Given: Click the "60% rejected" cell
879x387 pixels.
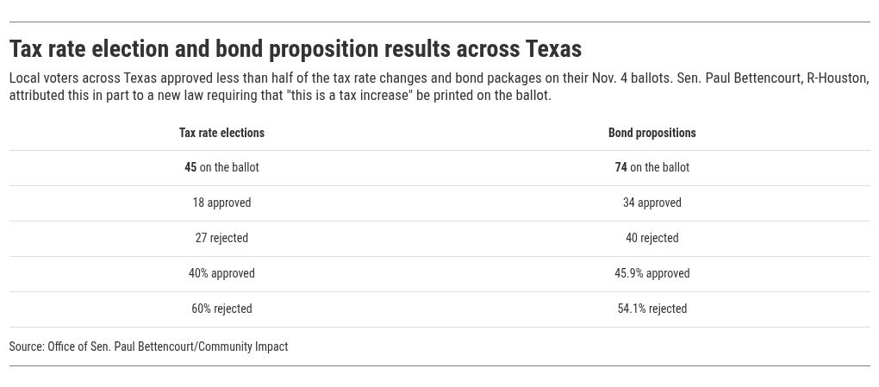Looking at the screenshot, I should pyautogui.click(x=221, y=309).
